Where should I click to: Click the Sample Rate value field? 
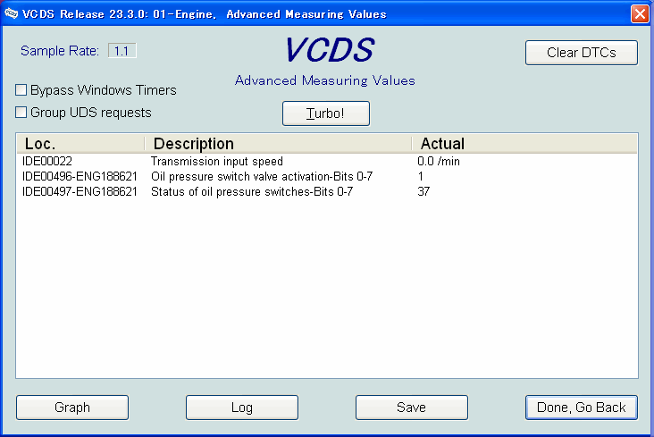(x=122, y=51)
